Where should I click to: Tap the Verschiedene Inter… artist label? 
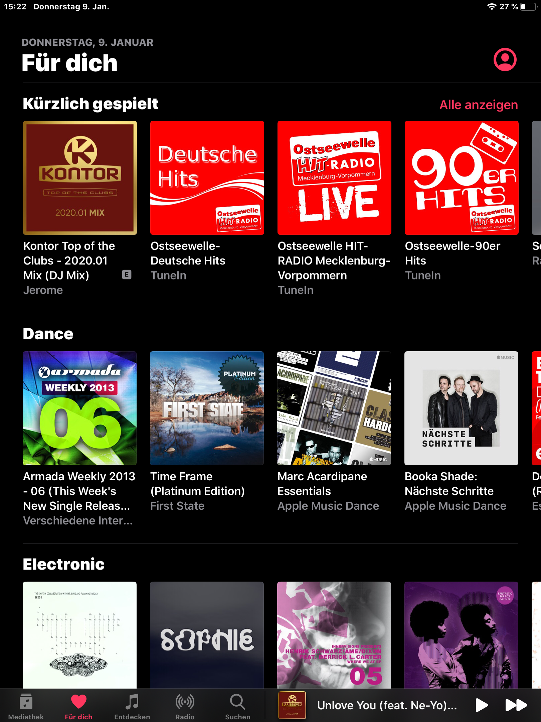pyautogui.click(x=78, y=520)
